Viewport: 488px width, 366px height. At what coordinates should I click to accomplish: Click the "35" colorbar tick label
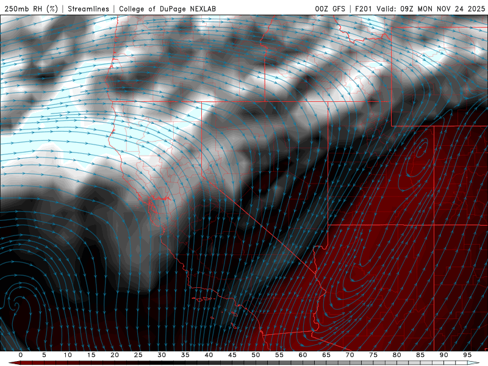tap(185, 355)
